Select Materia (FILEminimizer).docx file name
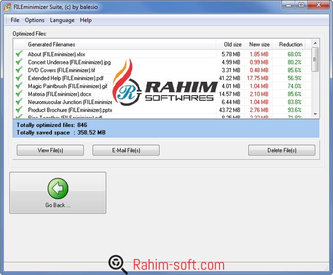The image size is (333, 275). point(60,94)
